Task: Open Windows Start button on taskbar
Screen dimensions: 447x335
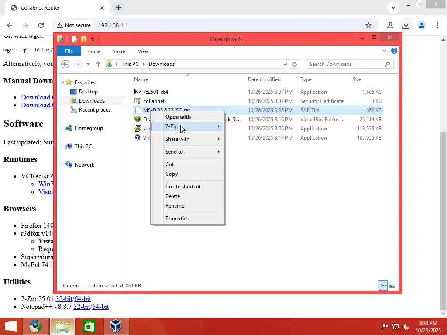Action: pos(11,326)
